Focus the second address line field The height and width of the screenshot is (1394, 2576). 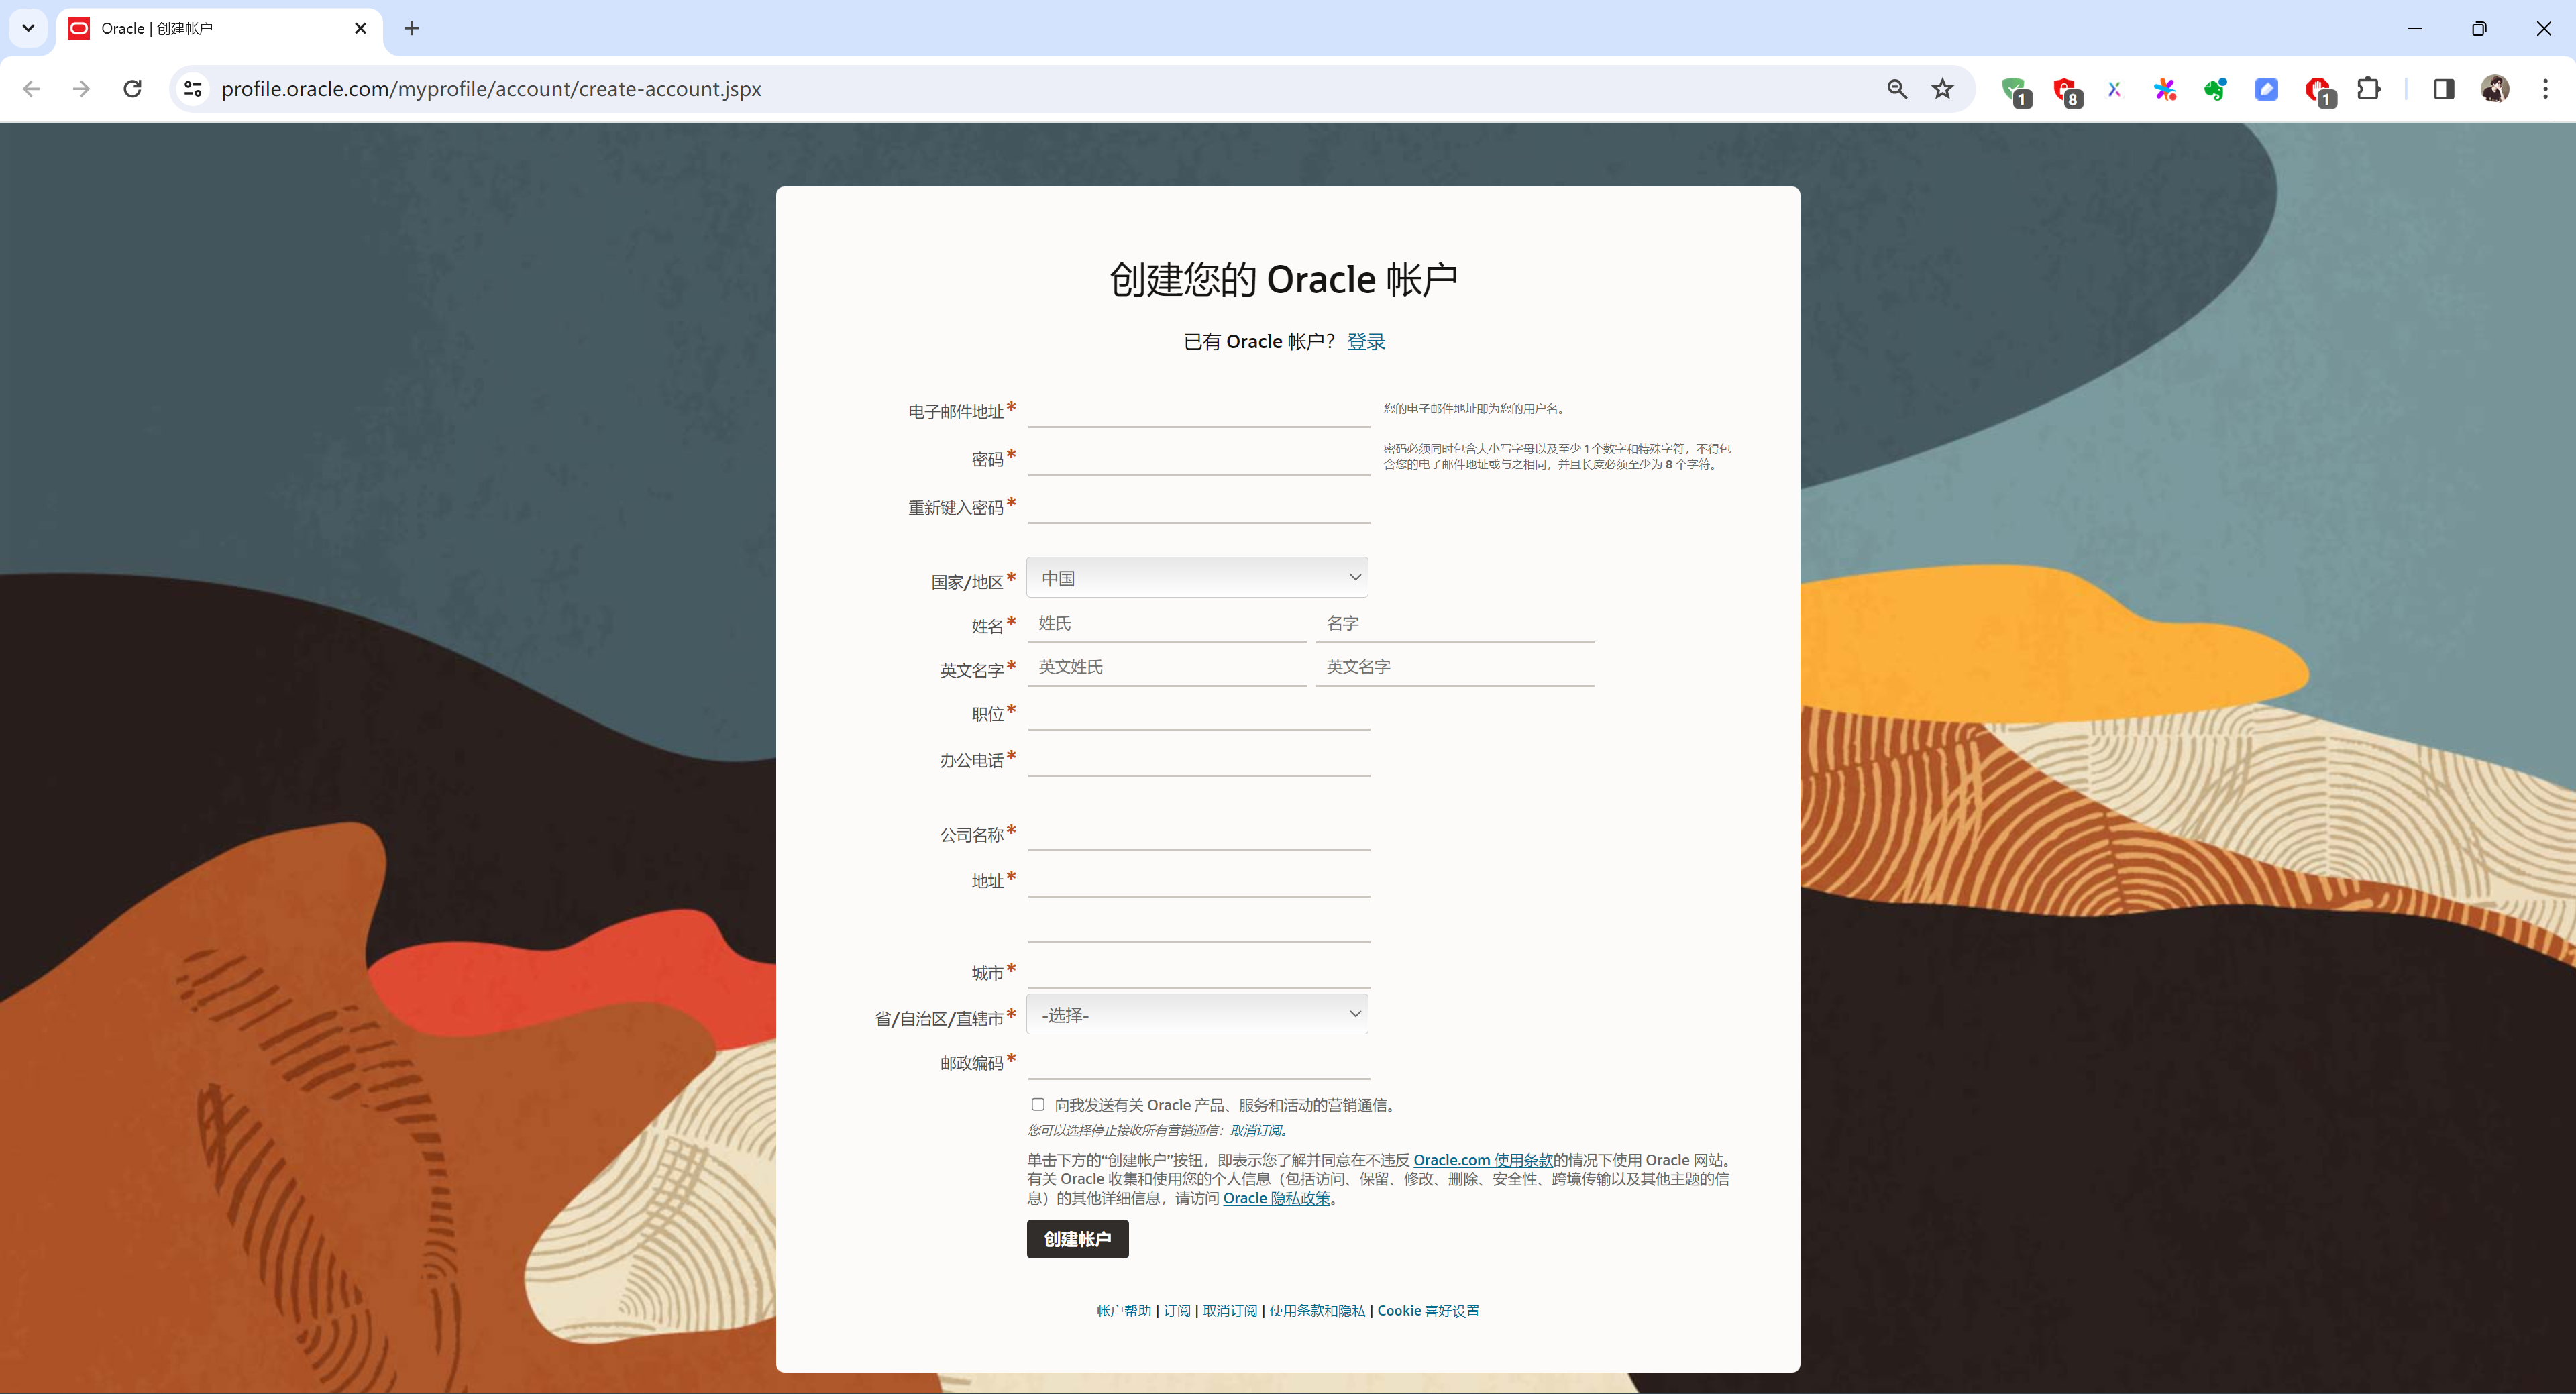[x=1198, y=926]
